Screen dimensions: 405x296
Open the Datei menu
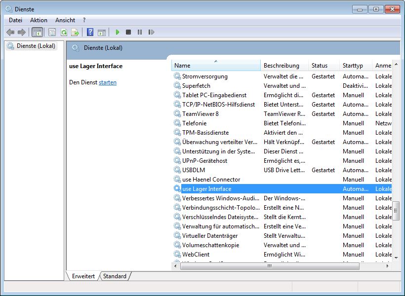coord(15,20)
